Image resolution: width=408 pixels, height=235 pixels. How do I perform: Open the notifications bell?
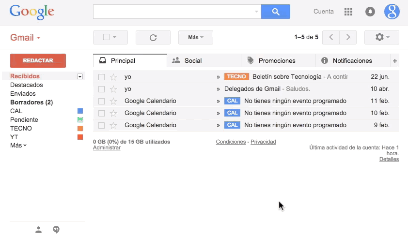click(370, 12)
